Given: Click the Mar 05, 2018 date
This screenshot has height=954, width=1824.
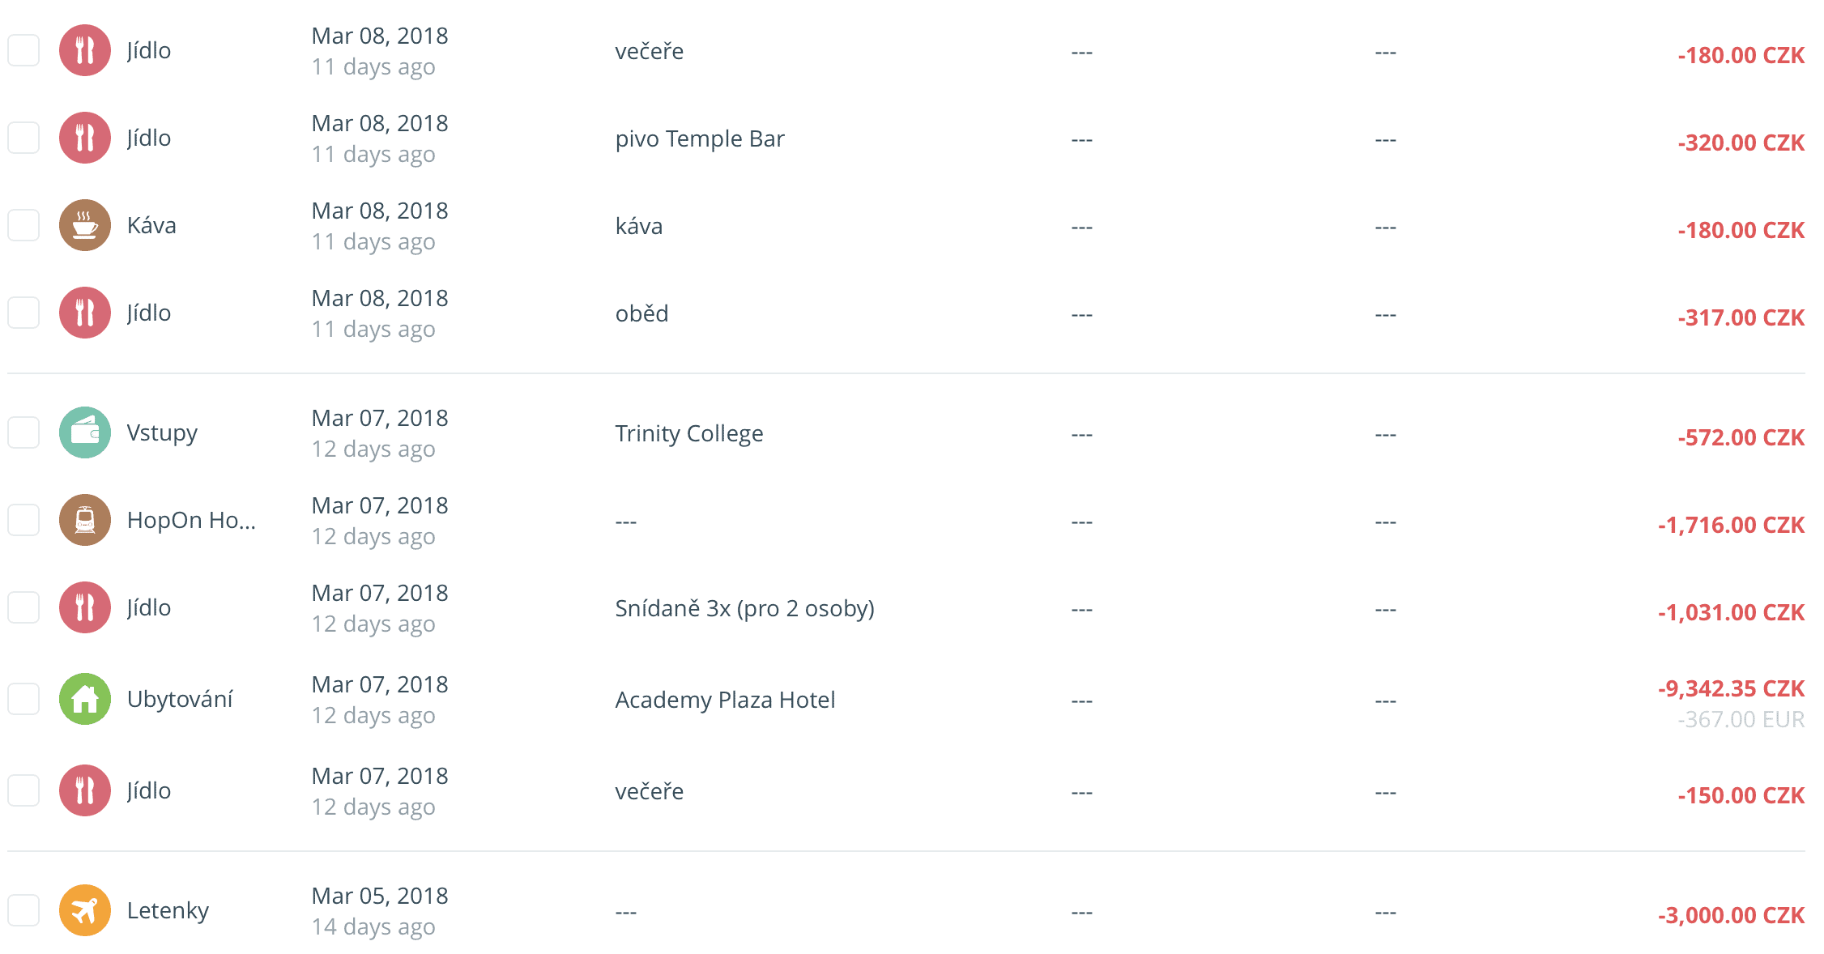Looking at the screenshot, I should (x=380, y=896).
